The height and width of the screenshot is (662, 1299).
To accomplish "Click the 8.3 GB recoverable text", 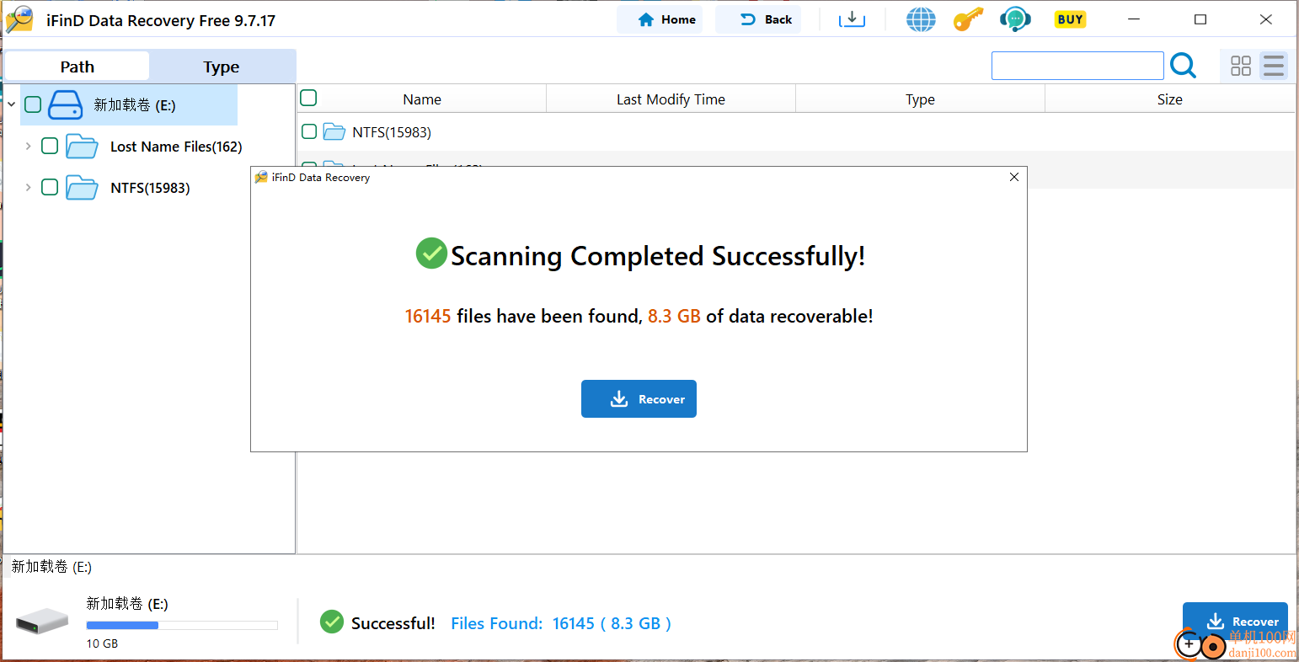I will (x=760, y=316).
